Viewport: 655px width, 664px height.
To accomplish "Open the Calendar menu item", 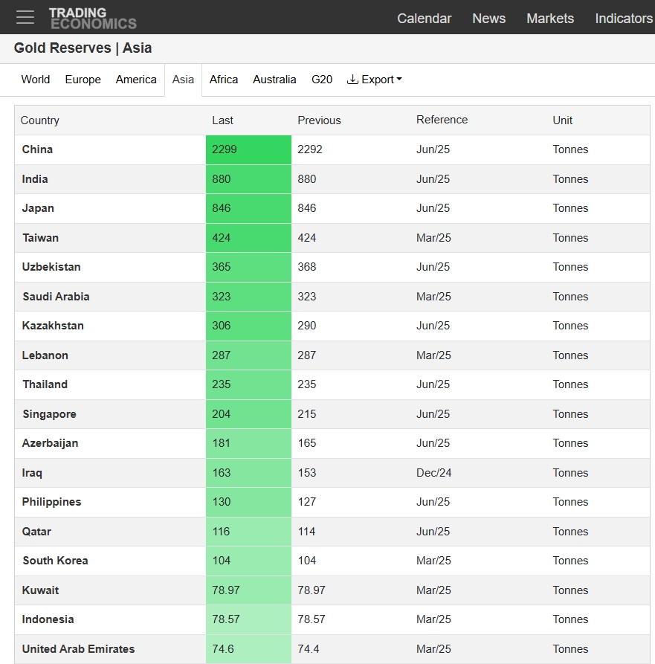I will coord(425,18).
